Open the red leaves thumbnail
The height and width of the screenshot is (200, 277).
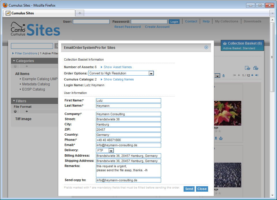(227, 113)
